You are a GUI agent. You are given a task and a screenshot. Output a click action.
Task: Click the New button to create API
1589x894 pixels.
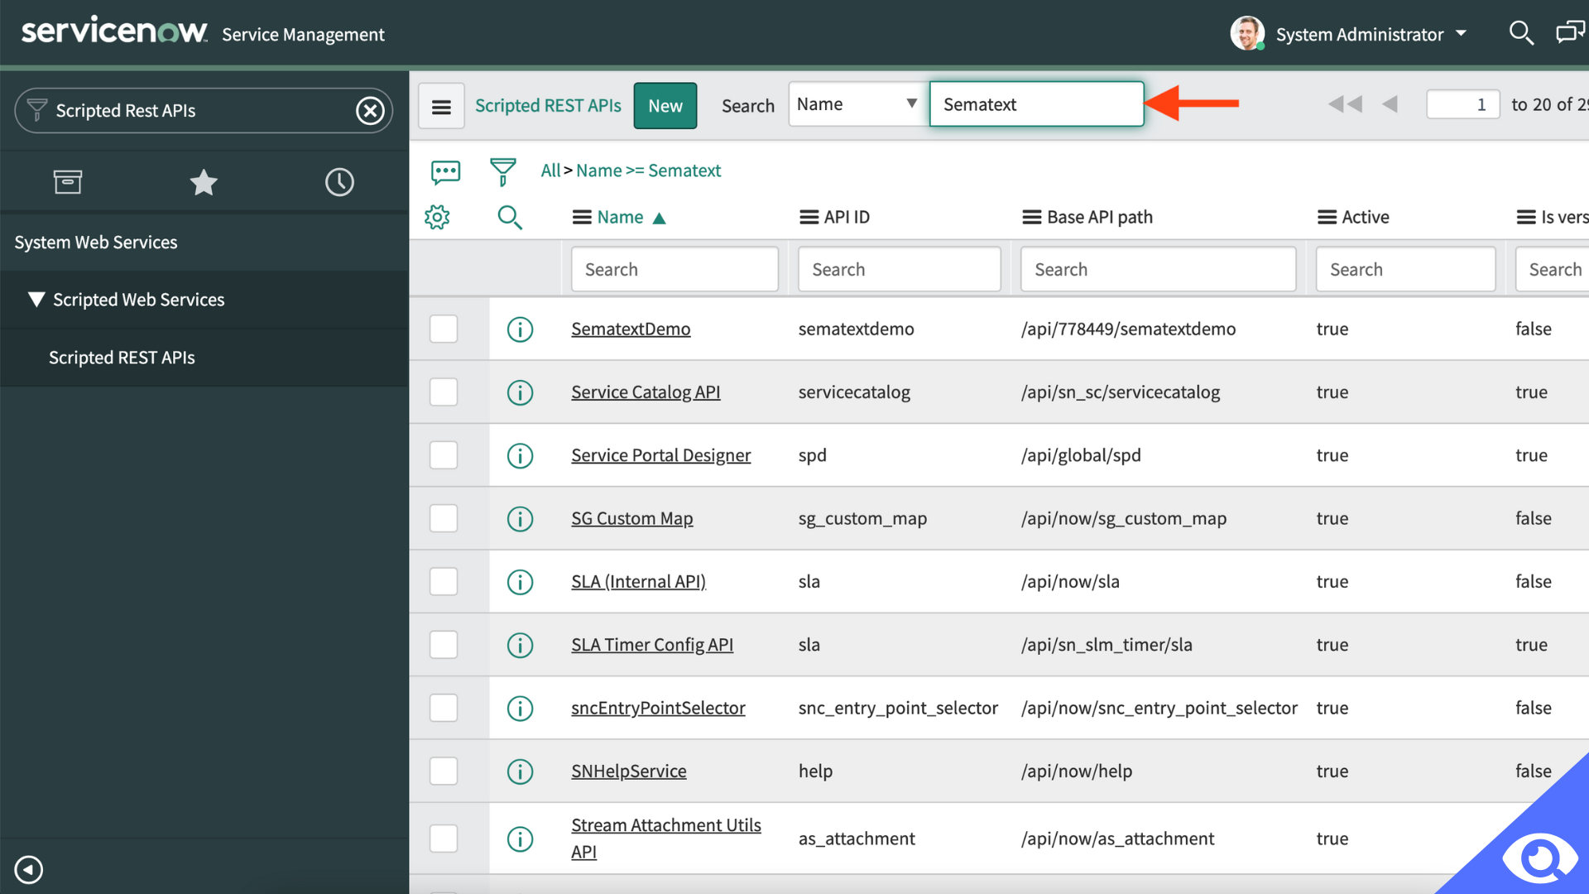coord(665,105)
